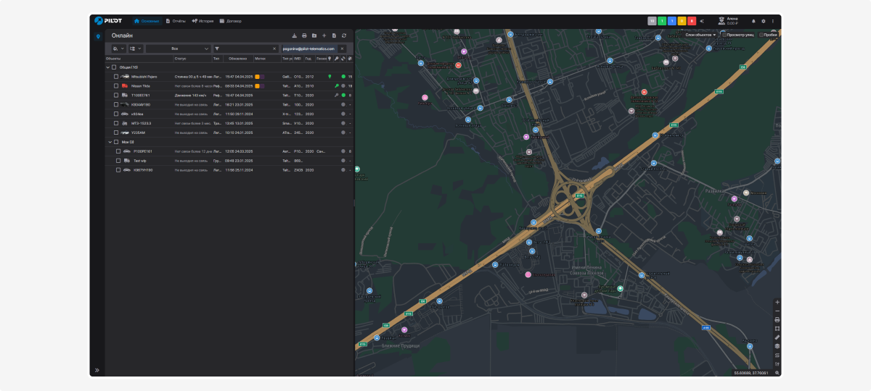Zoom in the map with plus button
The height and width of the screenshot is (391, 871).
coord(777,302)
